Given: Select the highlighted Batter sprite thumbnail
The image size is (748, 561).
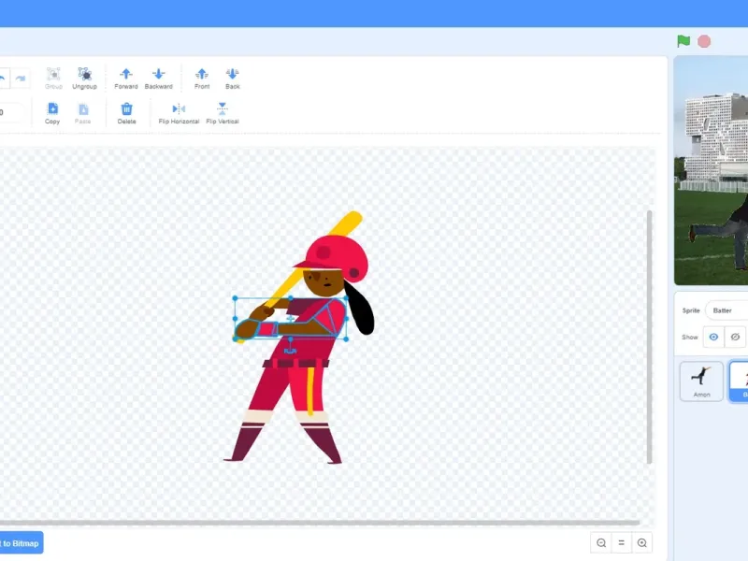Looking at the screenshot, I should tap(739, 381).
